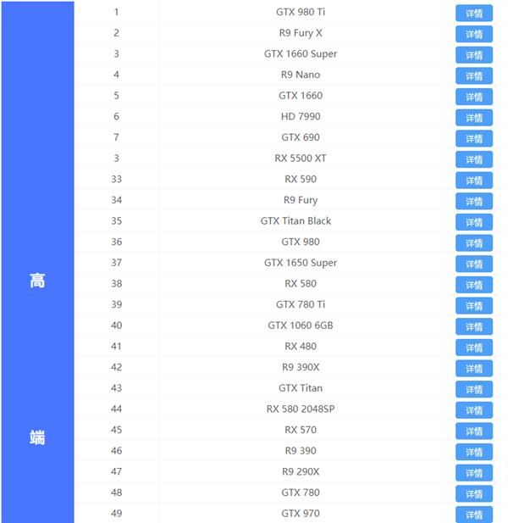Open 详情 next to R9 Nano

[473, 76]
